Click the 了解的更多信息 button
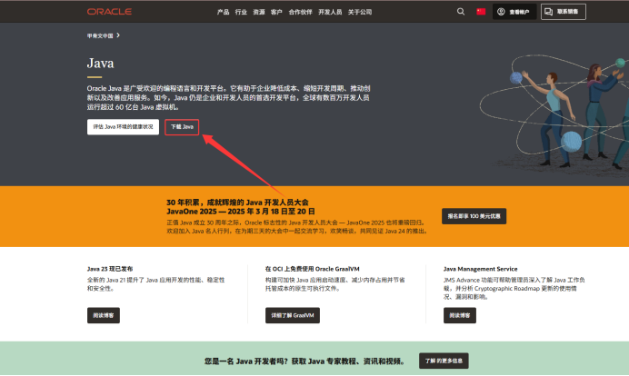Screen dimensions: 629x376 coord(444,361)
